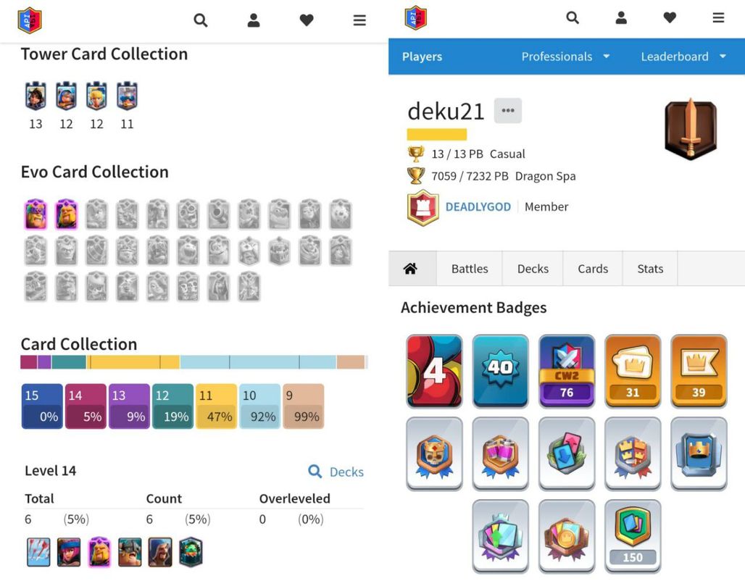
Task: Open the Players menu item
Action: coord(422,57)
